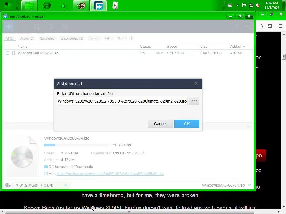The height and width of the screenshot is (214, 286).
Task: Click the on-screen keyboard tray icon
Action: tap(230, 6)
